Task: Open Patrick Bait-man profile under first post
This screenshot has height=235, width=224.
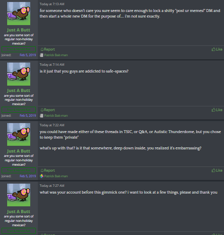Action: pyautogui.click(x=56, y=55)
